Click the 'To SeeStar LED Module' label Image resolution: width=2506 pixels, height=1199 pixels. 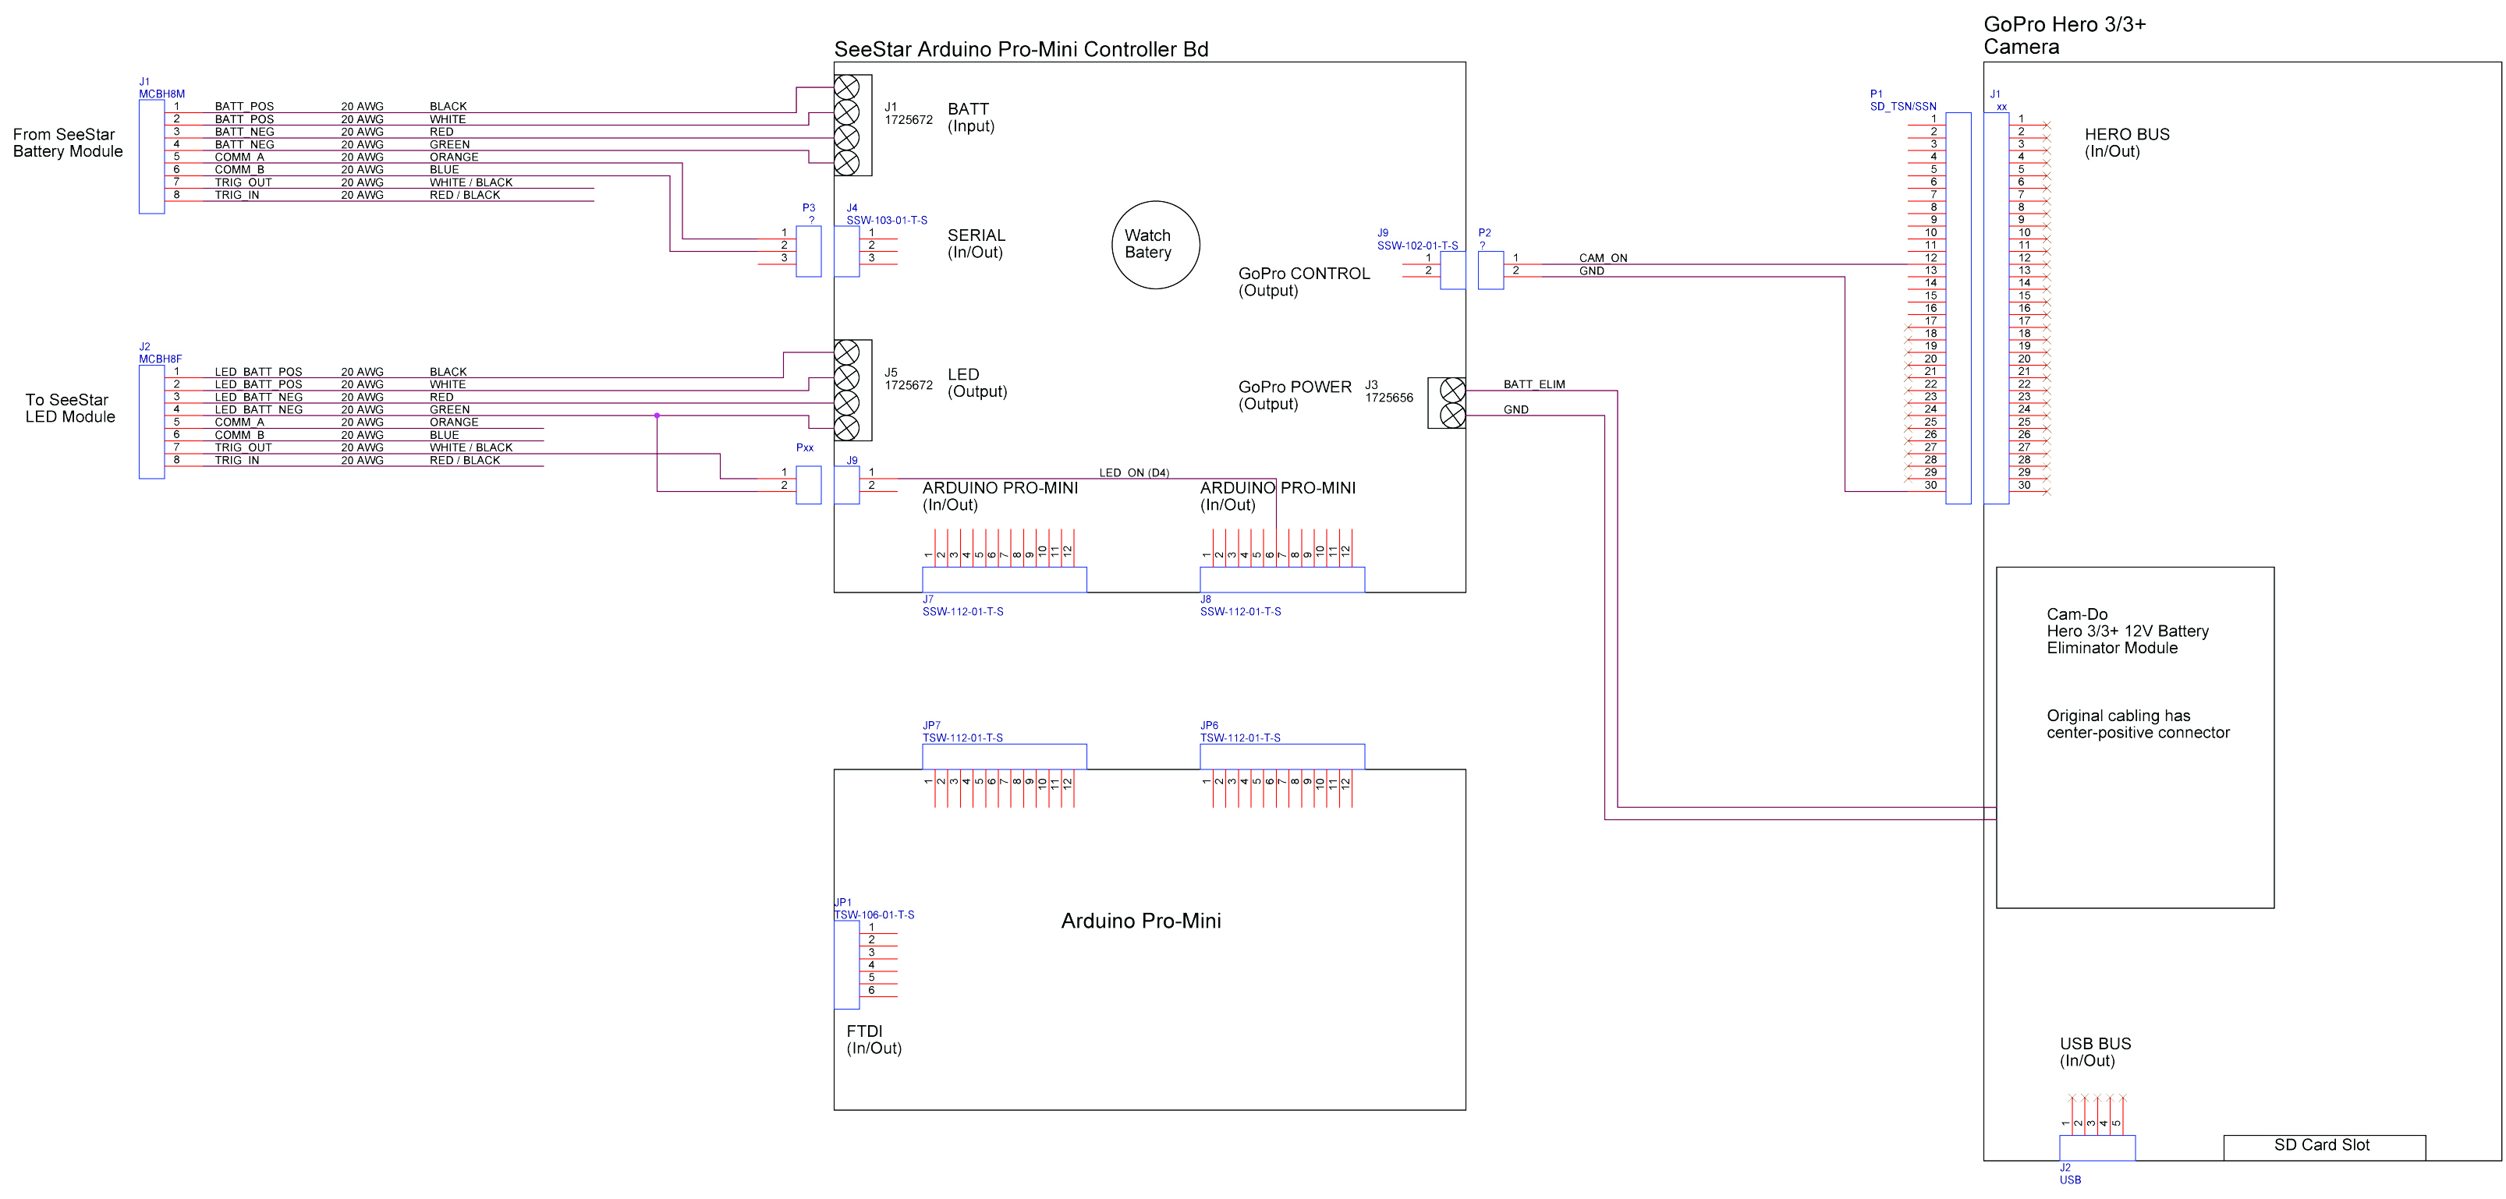tap(70, 409)
